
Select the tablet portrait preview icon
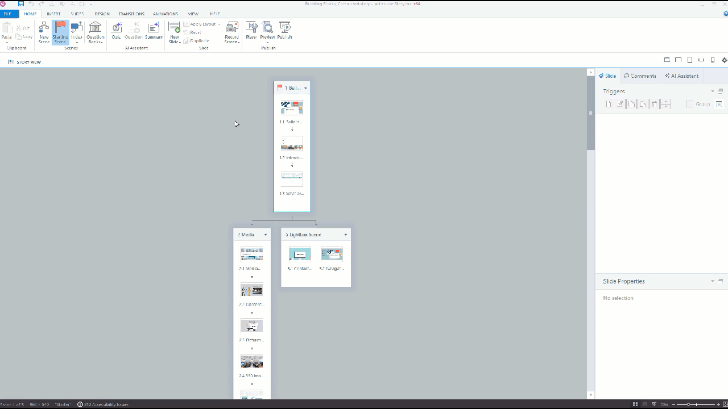tap(690, 60)
